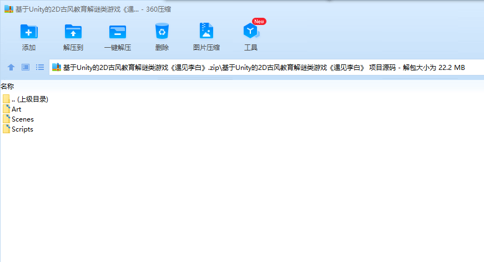
Task: Click the archive icon in the address bar
Action: tap(57, 67)
